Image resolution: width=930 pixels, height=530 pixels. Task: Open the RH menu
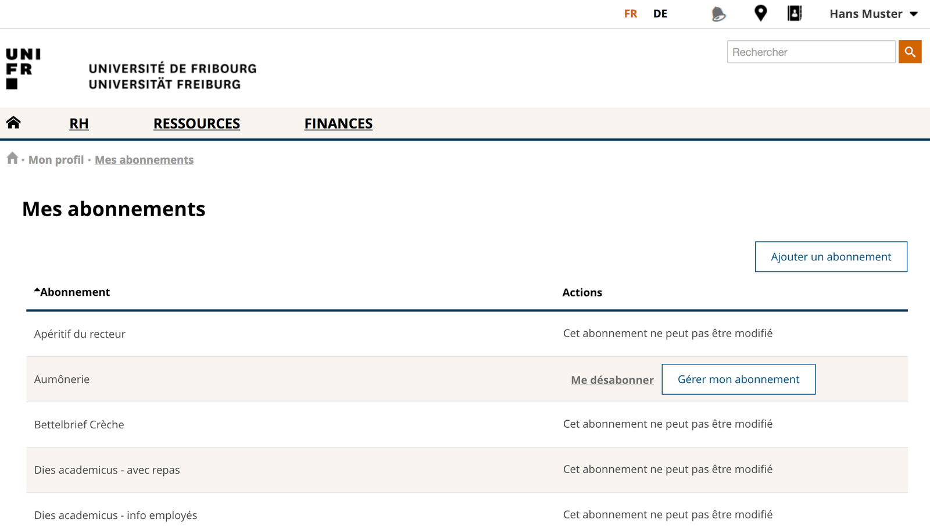point(79,124)
